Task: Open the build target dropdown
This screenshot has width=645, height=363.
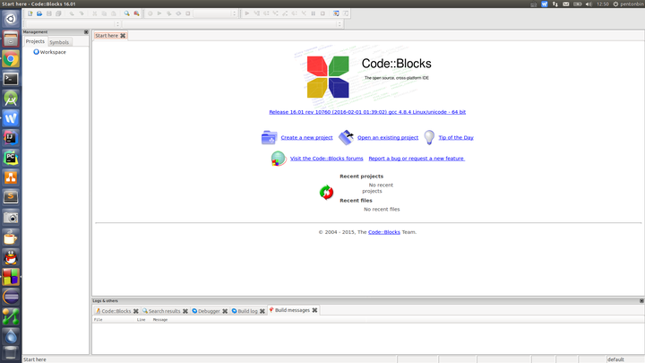Action: click(216, 13)
